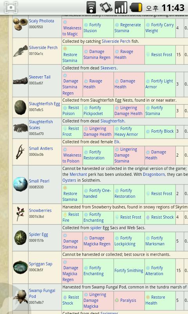The height and width of the screenshot is (314, 188).
Task: Select the ID text 0007e8b7
Action: pyautogui.click(x=36, y=302)
